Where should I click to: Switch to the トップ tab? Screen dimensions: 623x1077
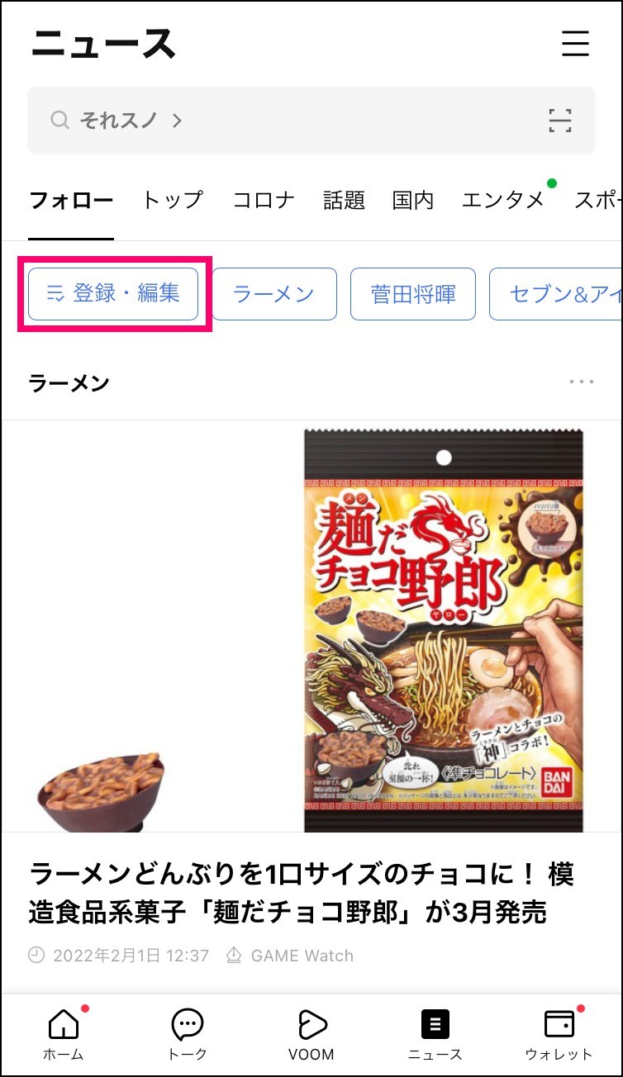coord(172,200)
